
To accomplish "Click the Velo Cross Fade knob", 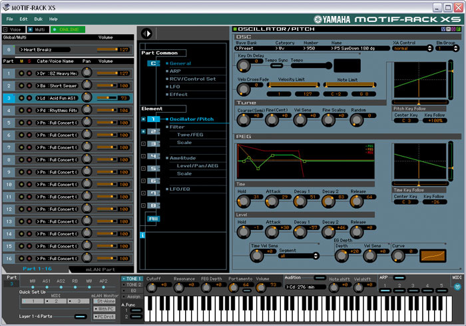I will (x=244, y=89).
